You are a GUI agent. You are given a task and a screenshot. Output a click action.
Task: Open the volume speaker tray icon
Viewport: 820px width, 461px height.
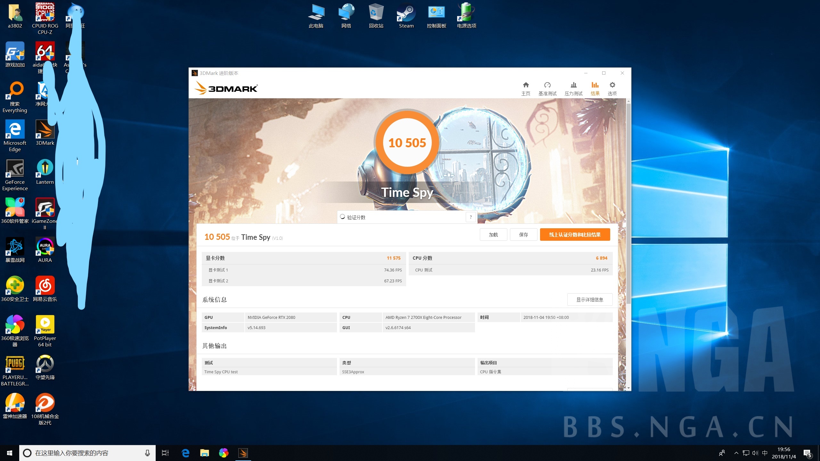tap(755, 453)
